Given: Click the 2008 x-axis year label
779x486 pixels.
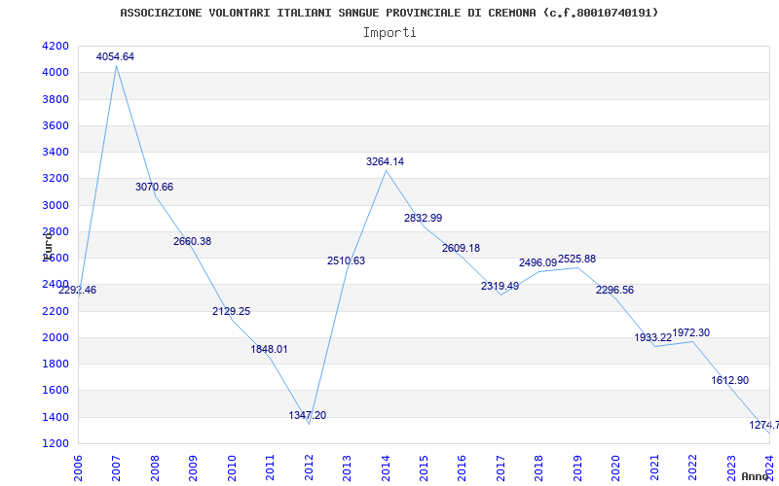Looking at the screenshot, I should coord(155,468).
